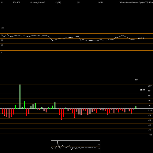Click the 'CWS' ticker symbol text
The height and width of the screenshot is (153, 153).
pos(101,2)
